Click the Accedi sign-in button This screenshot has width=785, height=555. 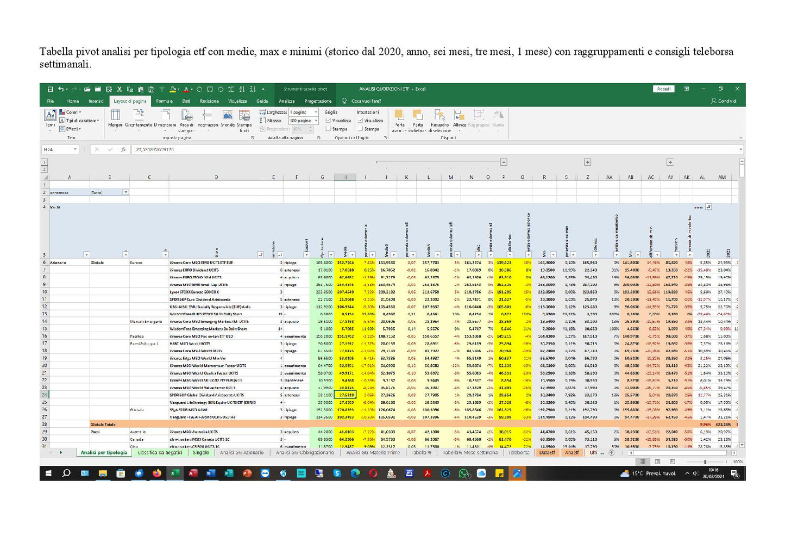pyautogui.click(x=664, y=89)
